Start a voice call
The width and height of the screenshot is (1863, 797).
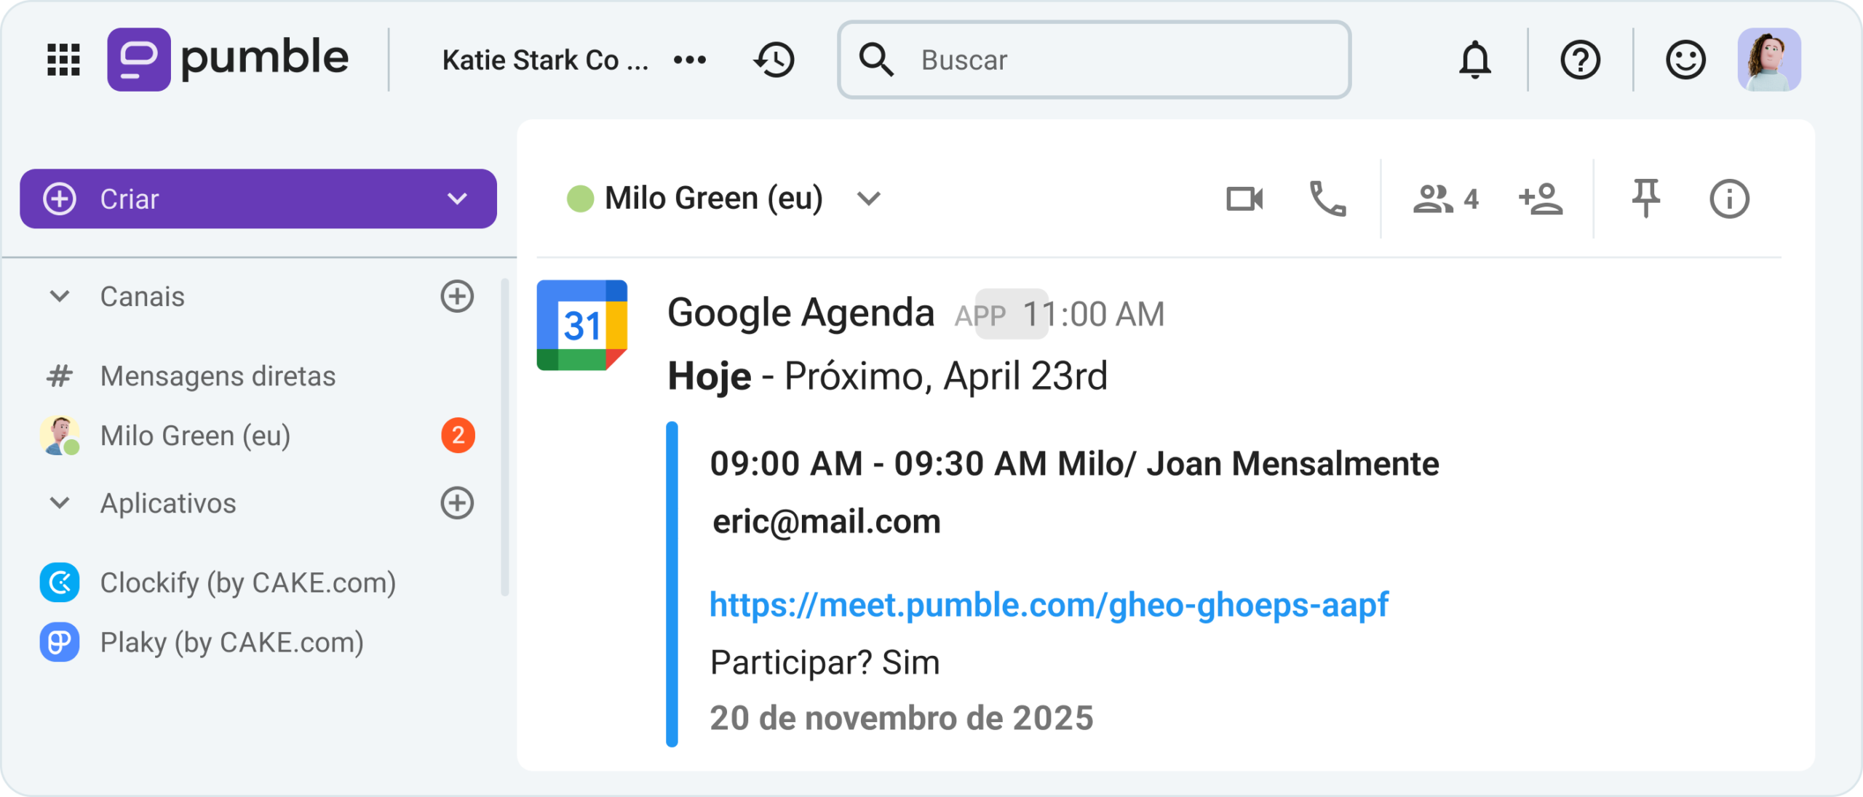coord(1327,199)
